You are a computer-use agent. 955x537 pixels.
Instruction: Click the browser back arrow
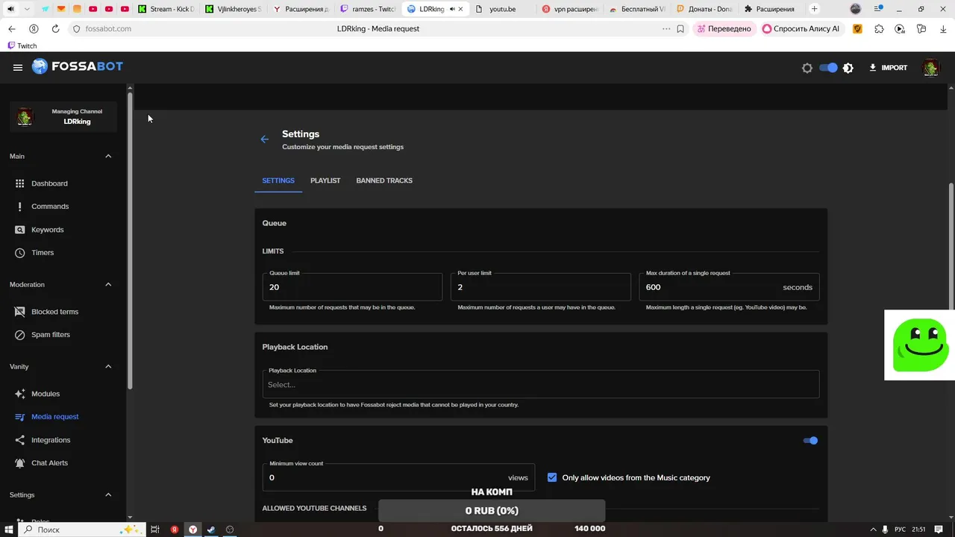point(11,29)
